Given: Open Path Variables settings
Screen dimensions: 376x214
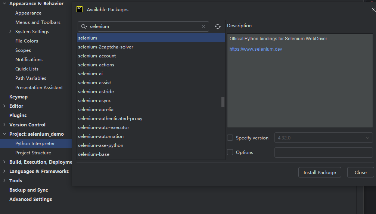Looking at the screenshot, I should click(31, 78).
